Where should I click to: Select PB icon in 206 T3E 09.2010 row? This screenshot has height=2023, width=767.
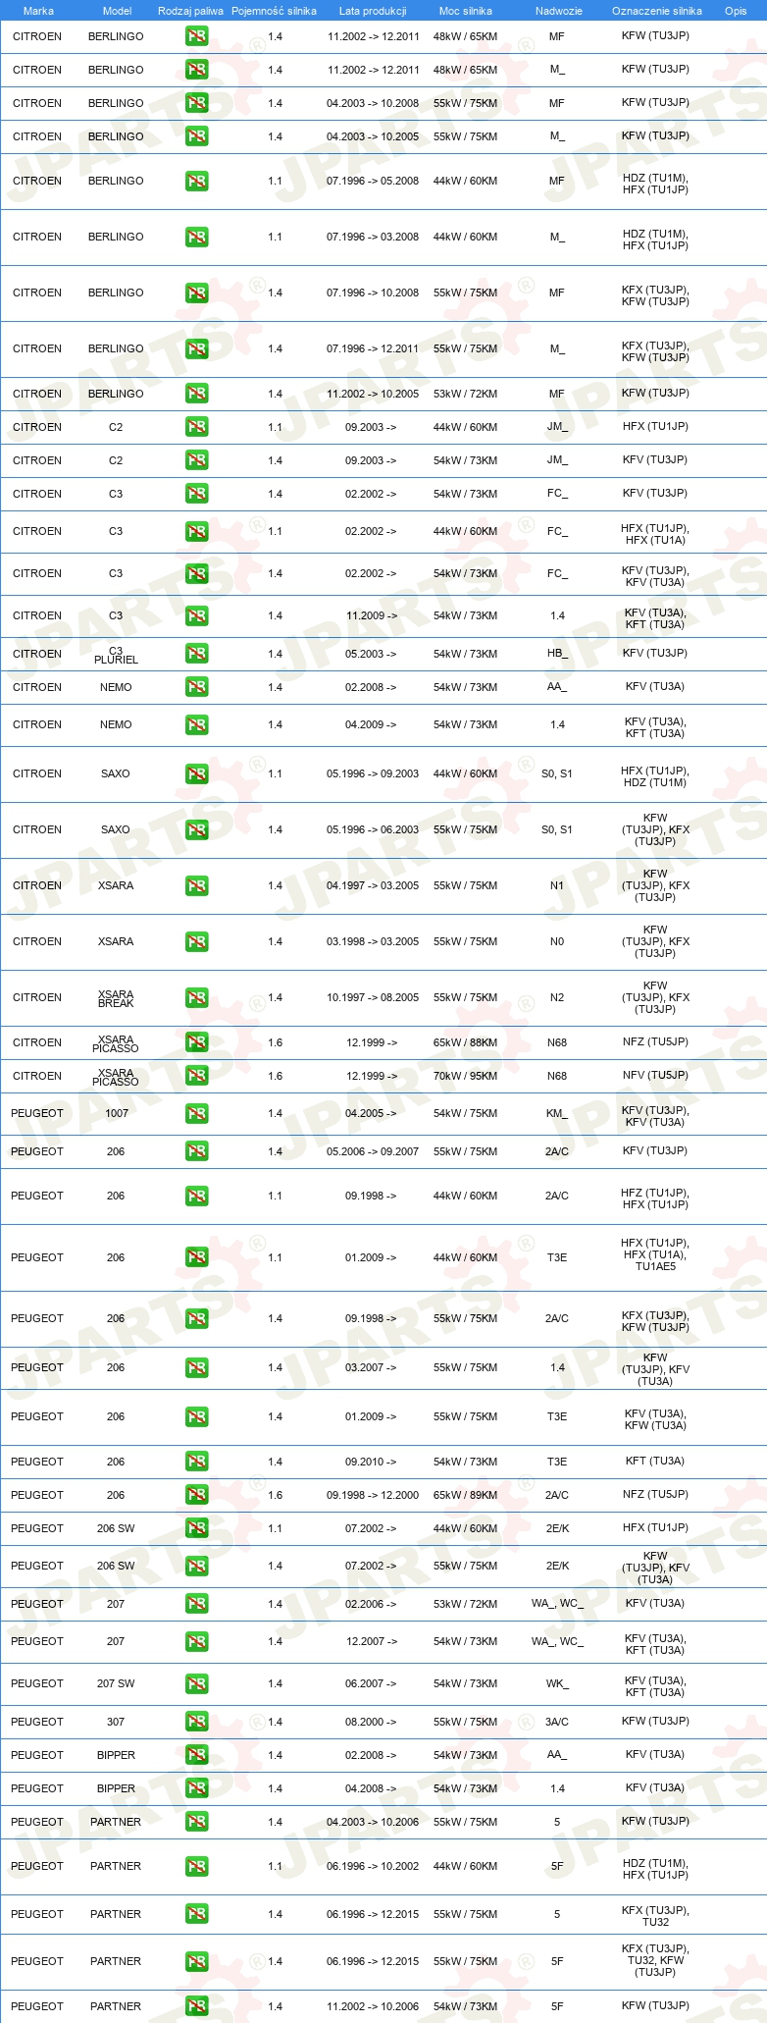pos(197,1462)
